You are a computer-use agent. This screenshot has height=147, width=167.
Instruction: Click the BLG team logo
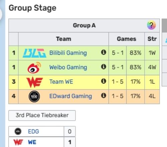pos(34,53)
